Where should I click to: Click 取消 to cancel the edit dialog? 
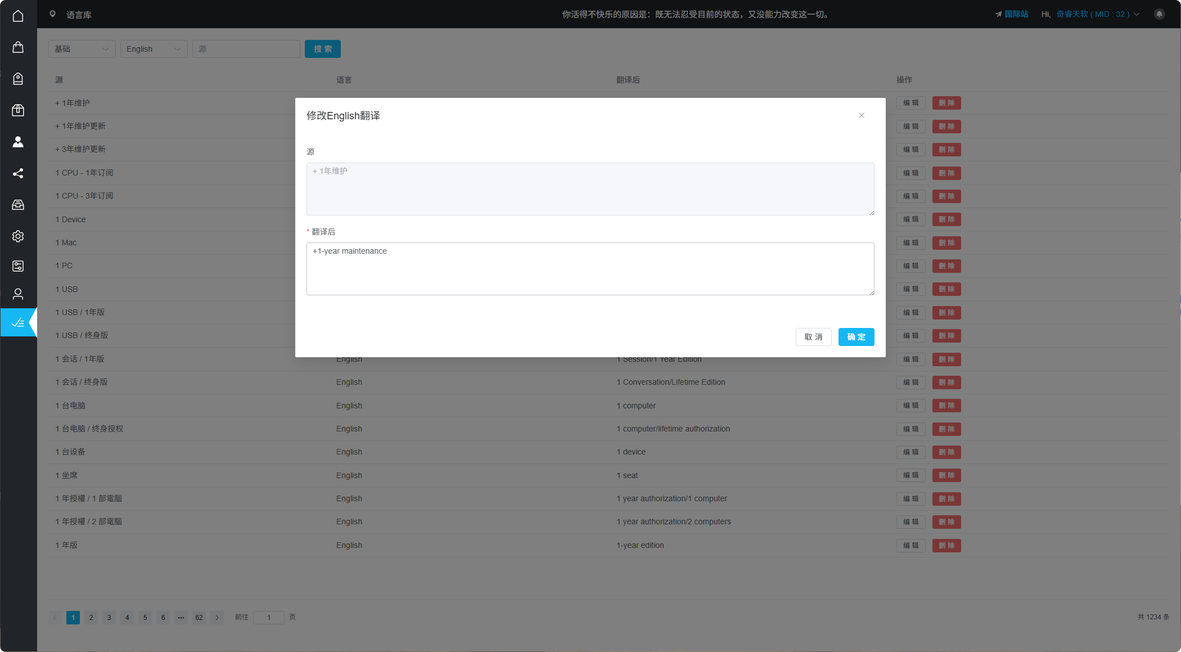(x=813, y=337)
